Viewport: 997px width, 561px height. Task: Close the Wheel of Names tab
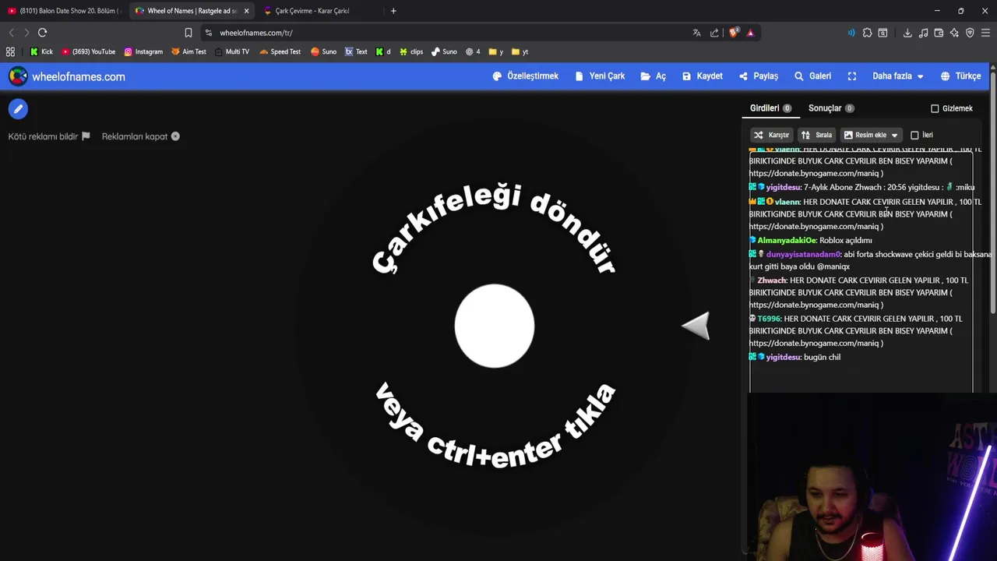pyautogui.click(x=246, y=11)
